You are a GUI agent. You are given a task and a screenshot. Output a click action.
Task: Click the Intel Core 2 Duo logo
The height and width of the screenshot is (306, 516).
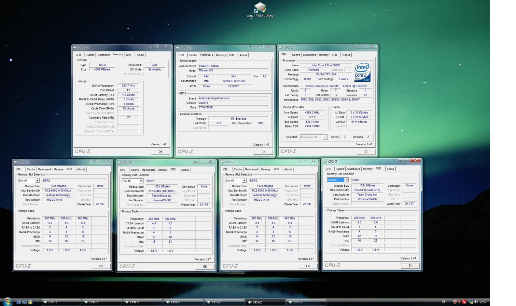coord(362,72)
